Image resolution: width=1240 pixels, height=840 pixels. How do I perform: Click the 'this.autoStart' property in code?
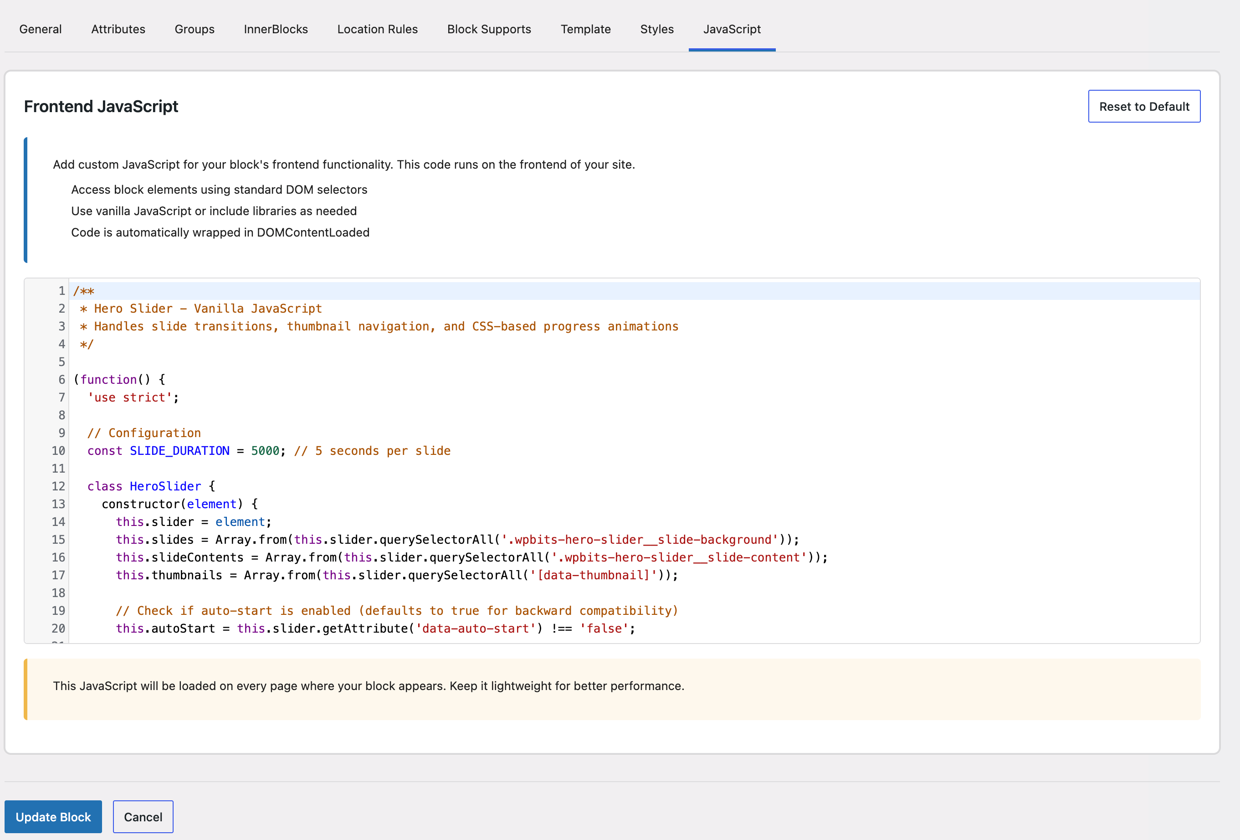pos(165,628)
